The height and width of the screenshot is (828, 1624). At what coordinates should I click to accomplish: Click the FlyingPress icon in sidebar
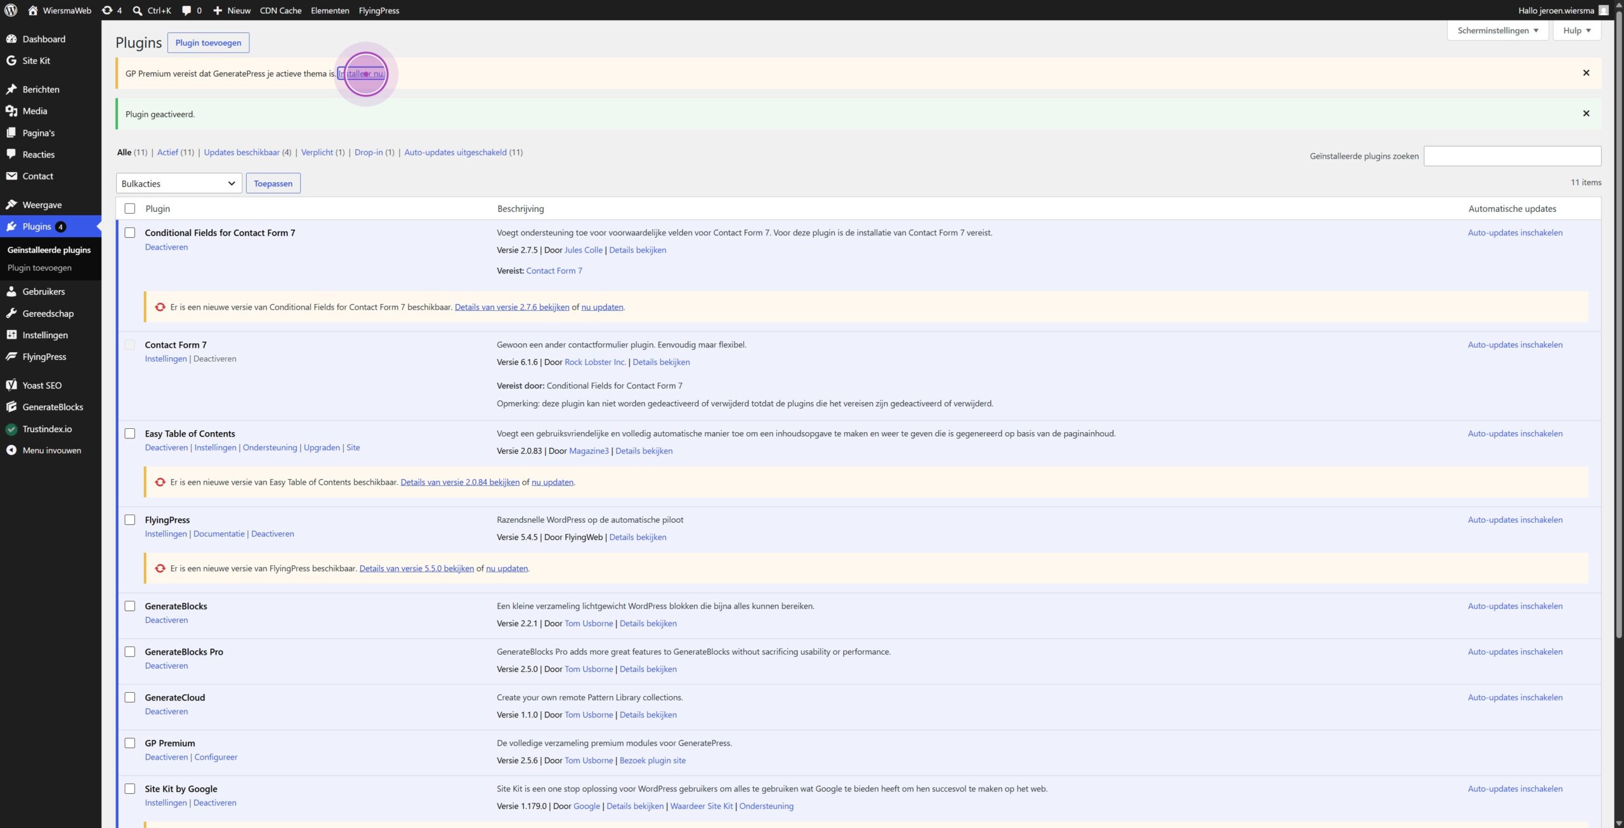coord(11,356)
